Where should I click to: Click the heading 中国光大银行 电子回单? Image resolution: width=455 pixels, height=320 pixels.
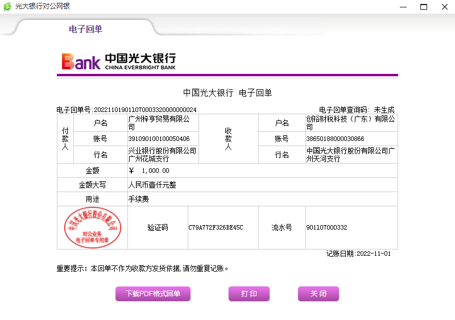(227, 93)
